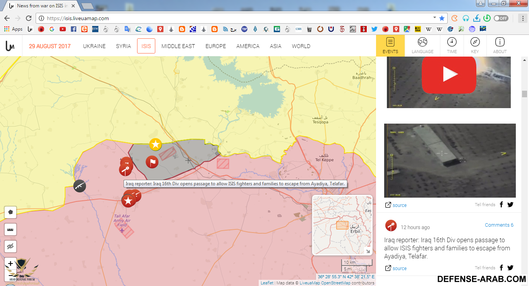Click the map zoom in button

pyautogui.click(x=10, y=264)
